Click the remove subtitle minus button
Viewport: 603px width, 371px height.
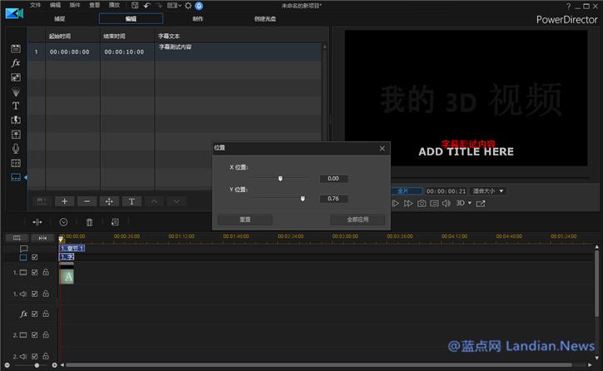pos(87,201)
